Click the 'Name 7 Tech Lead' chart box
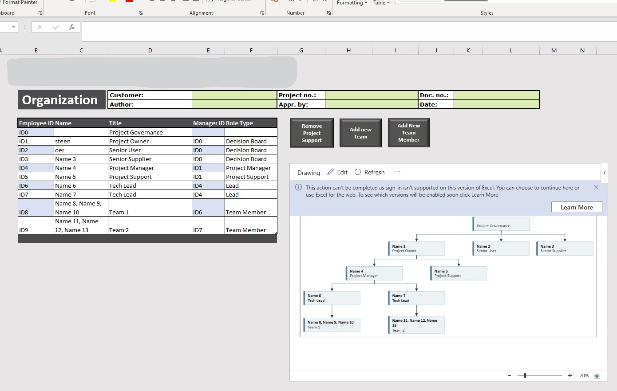 [416, 298]
